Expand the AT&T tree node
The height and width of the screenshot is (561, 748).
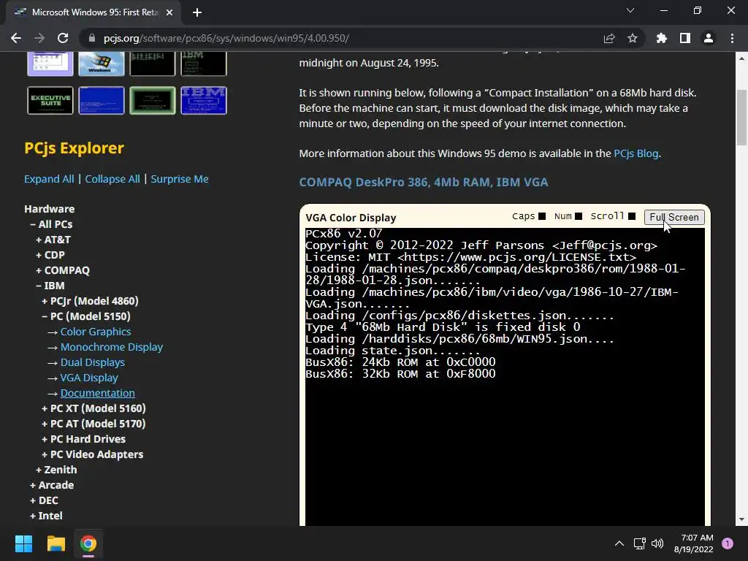53,240
